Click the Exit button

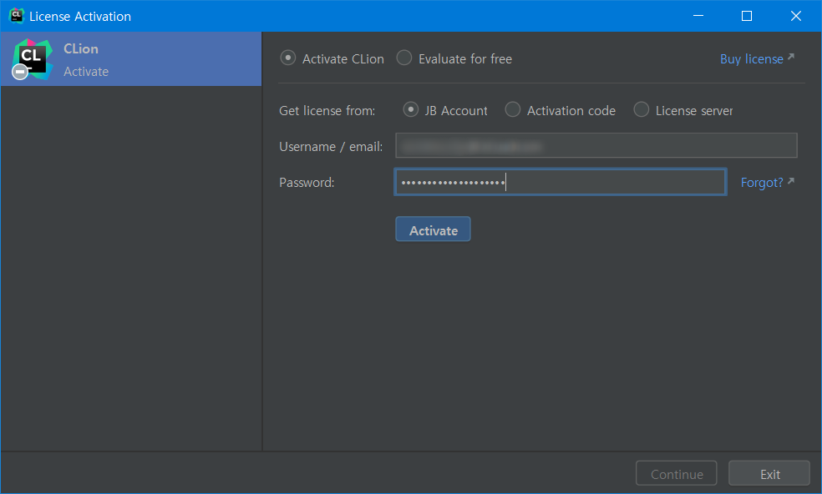(769, 474)
